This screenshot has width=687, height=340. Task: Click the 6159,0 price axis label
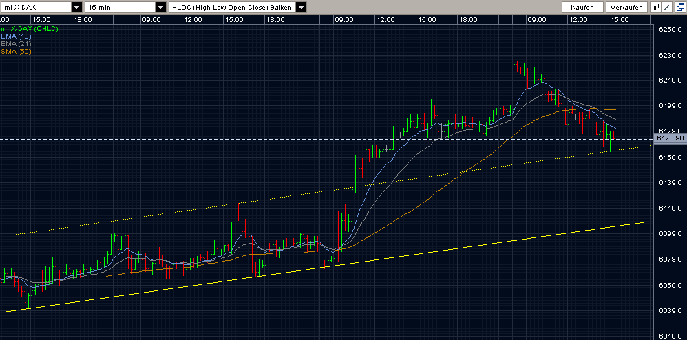[x=670, y=158]
